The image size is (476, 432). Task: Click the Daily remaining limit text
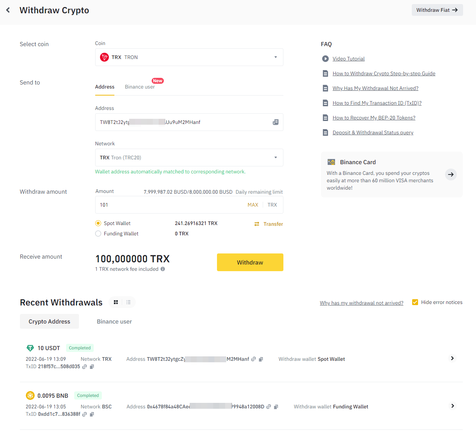(x=259, y=192)
